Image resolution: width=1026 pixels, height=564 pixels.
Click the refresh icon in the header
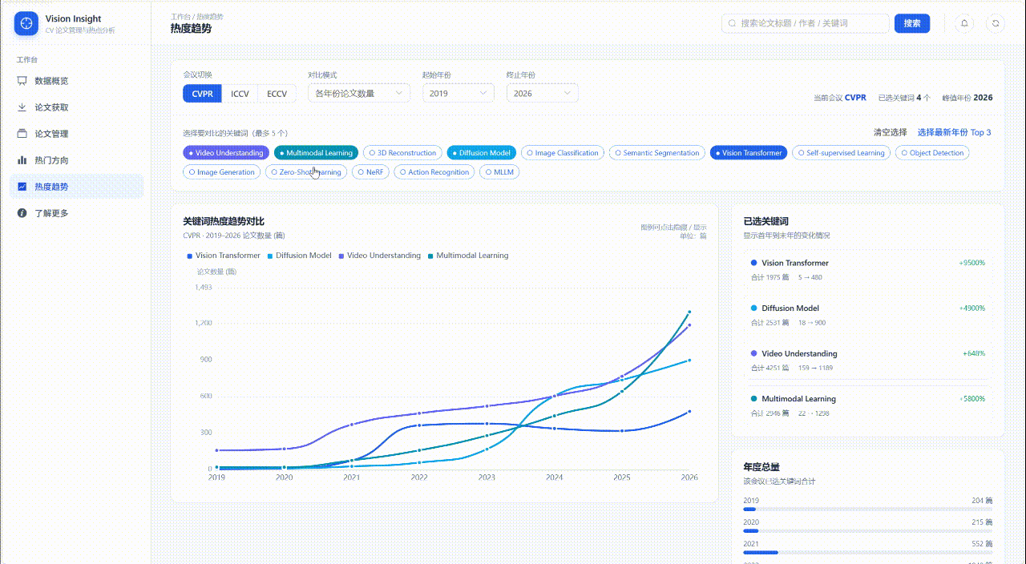[996, 23]
